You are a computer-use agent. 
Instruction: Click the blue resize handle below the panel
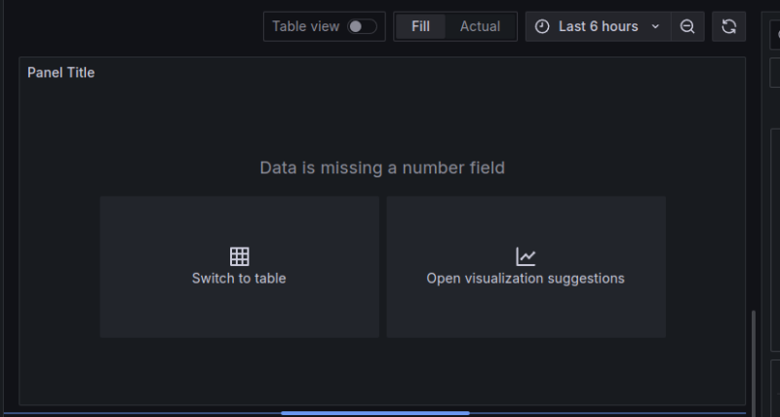[x=375, y=413]
